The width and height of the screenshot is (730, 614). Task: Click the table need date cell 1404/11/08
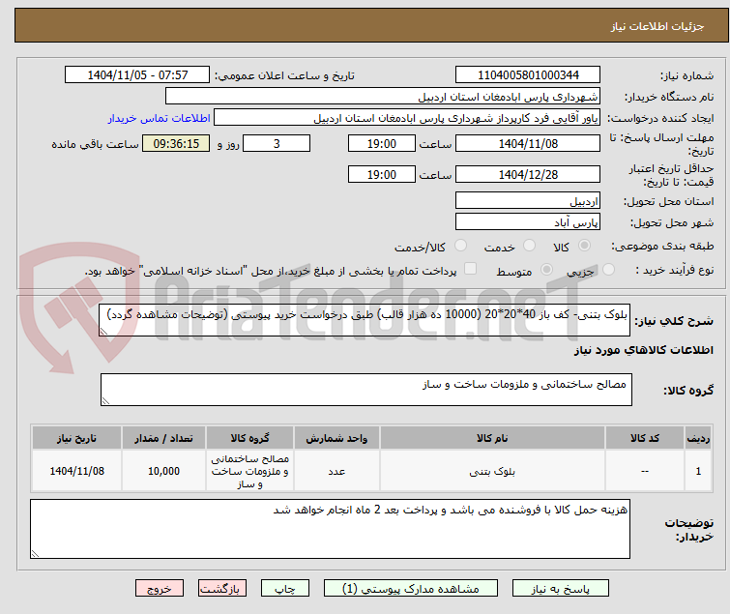pos(76,471)
